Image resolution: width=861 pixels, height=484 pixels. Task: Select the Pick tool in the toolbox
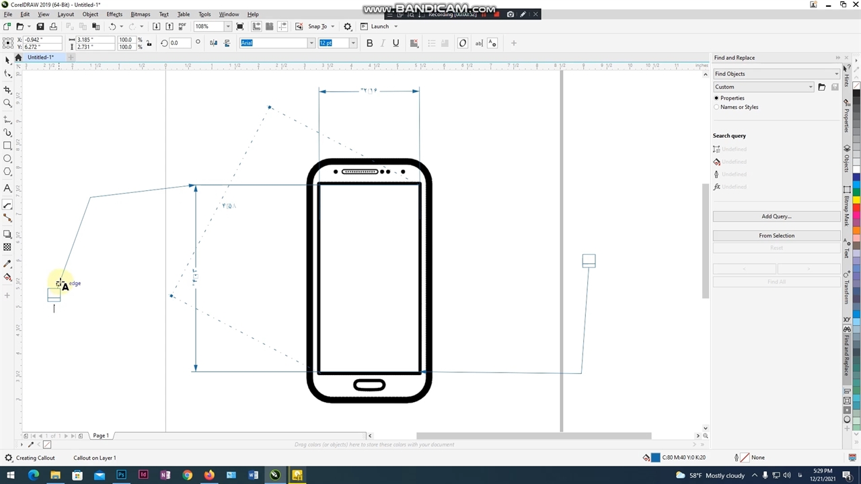(x=7, y=61)
